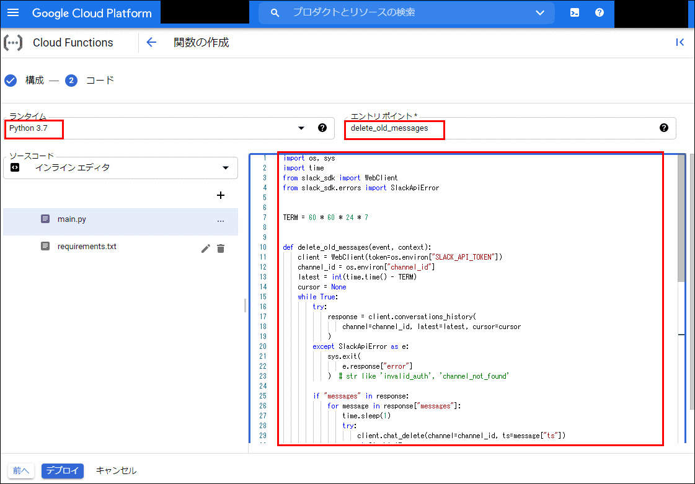The height and width of the screenshot is (484, 695).
Task: Select step 2 コード
Action: pyautogui.click(x=89, y=80)
